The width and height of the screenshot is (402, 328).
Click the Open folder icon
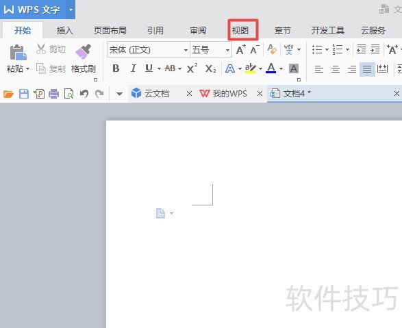tap(8, 94)
